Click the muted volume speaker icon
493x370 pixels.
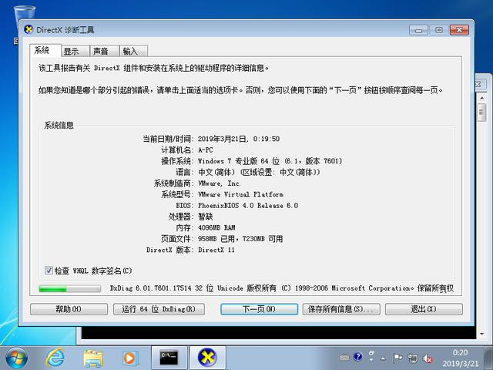[428, 358]
